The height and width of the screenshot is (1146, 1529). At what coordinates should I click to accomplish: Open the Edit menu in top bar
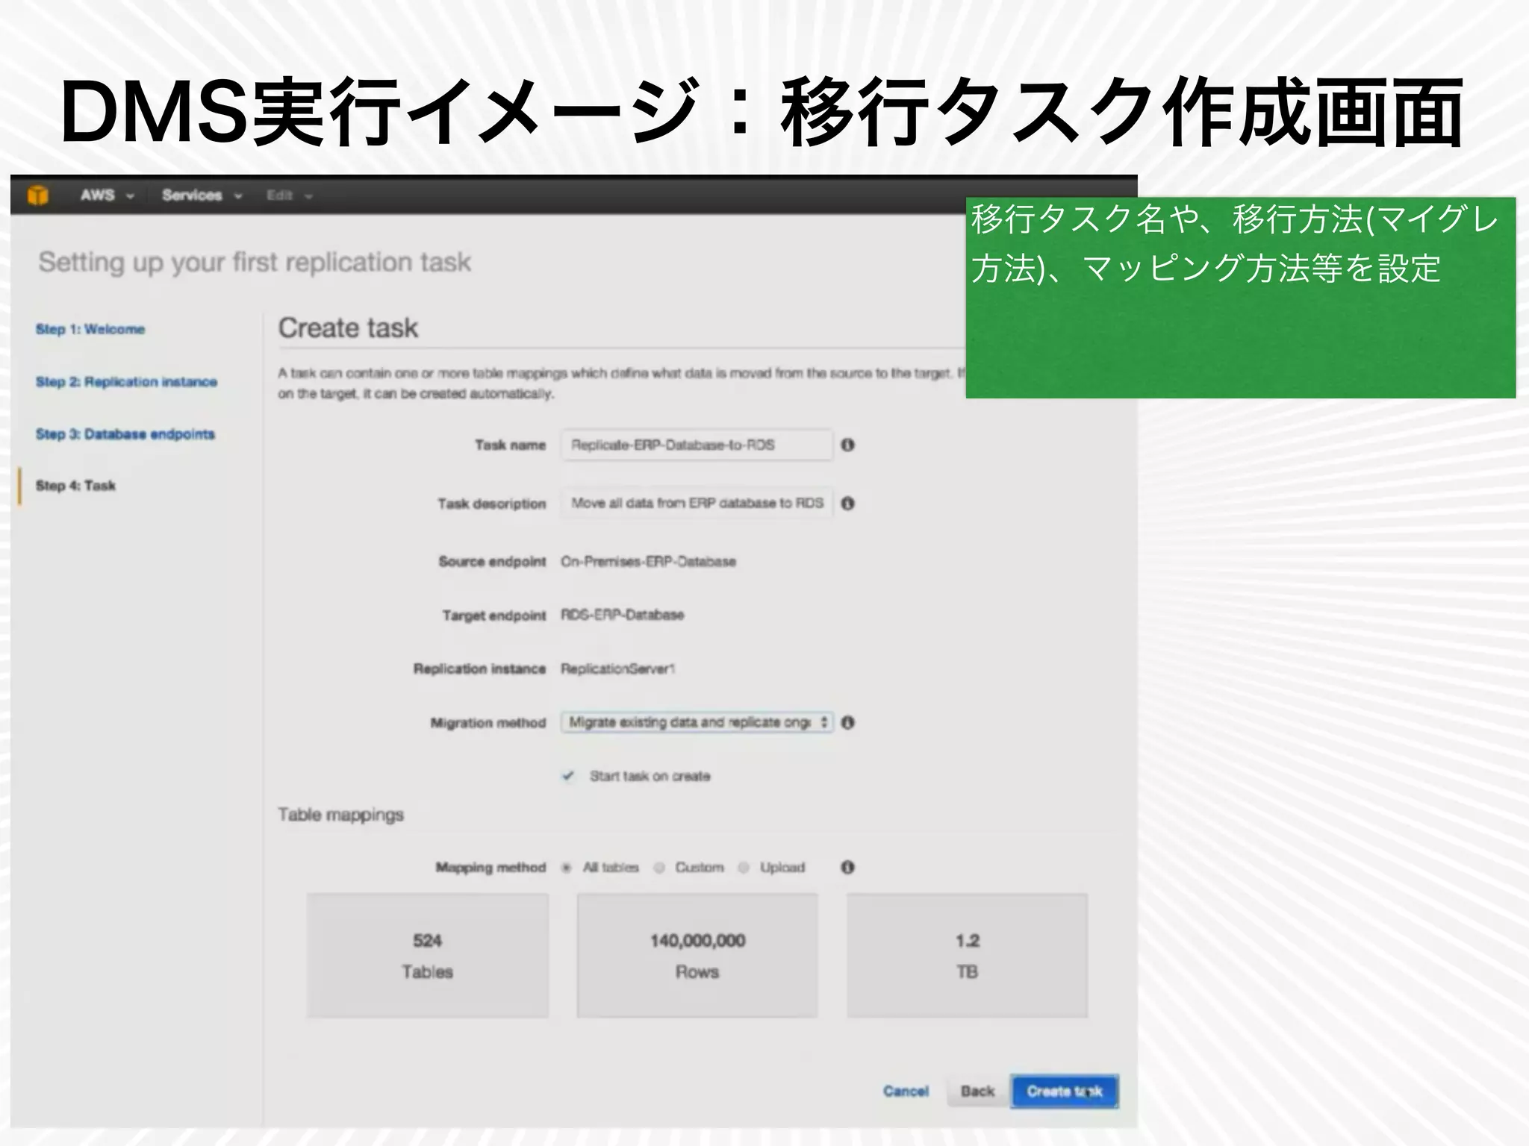(289, 195)
